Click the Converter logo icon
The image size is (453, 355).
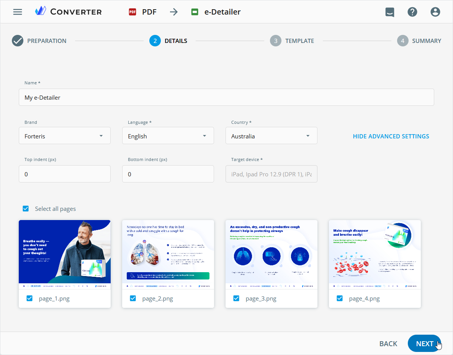(40, 12)
